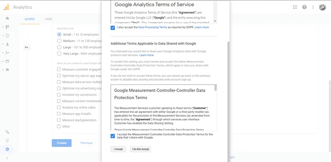Expand Realtime section arrow in sidebar
Viewport: 331px width, 162px height.
pyautogui.click(x=3, y=36)
